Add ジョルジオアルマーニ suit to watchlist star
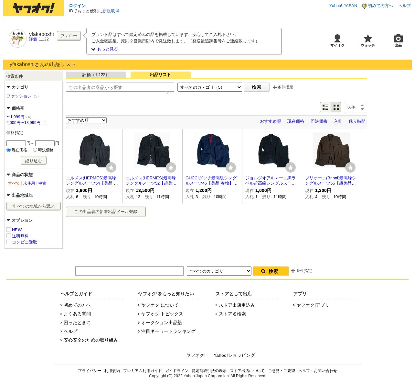Viewport: 415px width, 385px height. 291,167
